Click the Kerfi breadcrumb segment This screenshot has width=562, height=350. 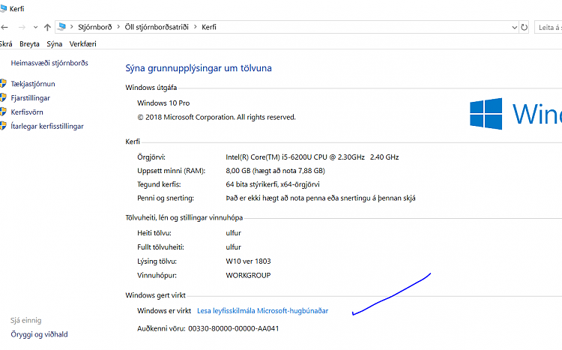point(209,27)
